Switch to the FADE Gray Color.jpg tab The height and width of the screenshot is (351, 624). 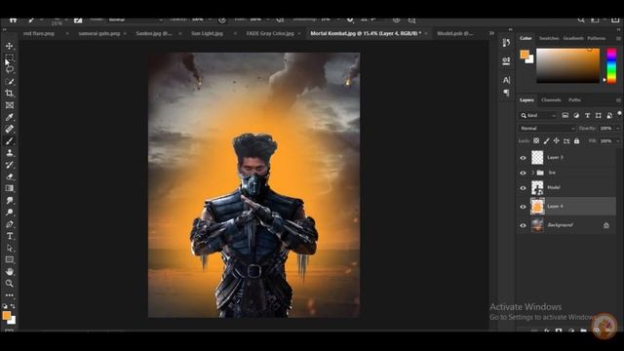[x=270, y=33]
